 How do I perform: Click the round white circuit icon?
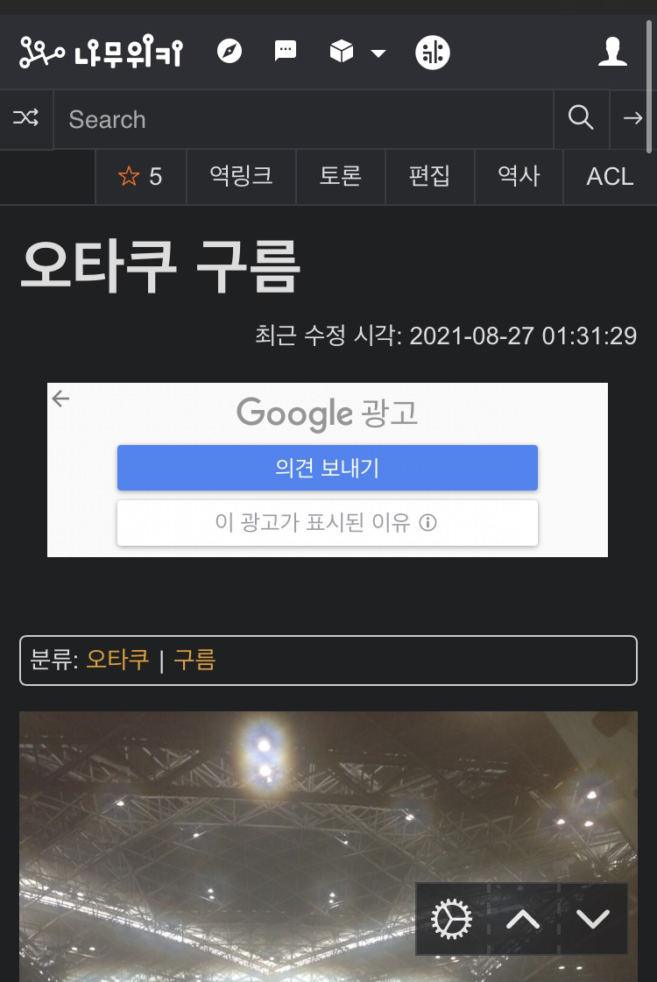point(433,53)
